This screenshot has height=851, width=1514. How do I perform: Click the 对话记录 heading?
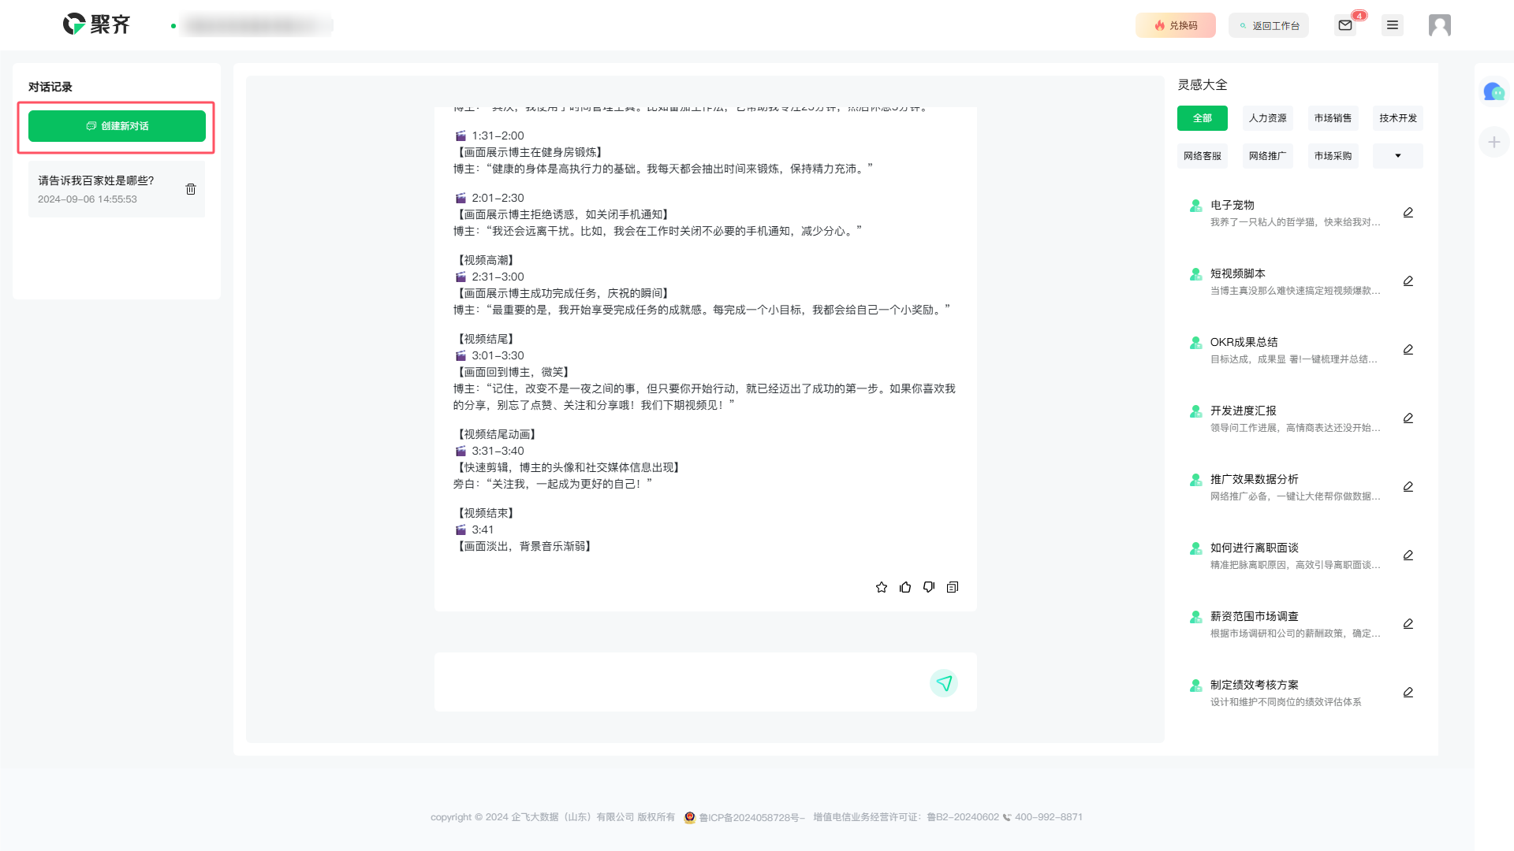tap(50, 87)
